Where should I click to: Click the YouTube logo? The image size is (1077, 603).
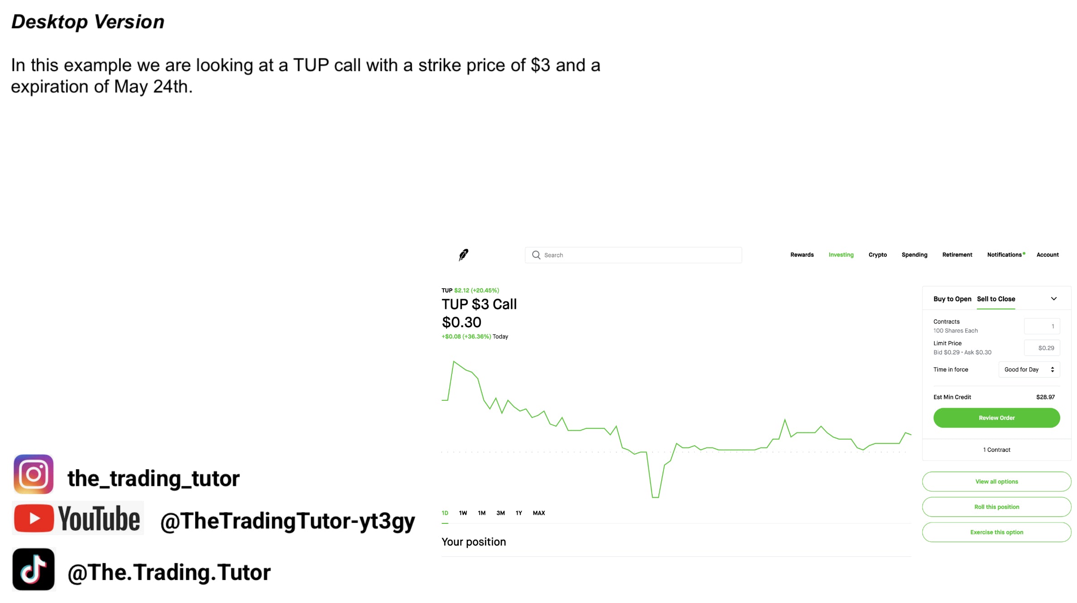tap(77, 518)
